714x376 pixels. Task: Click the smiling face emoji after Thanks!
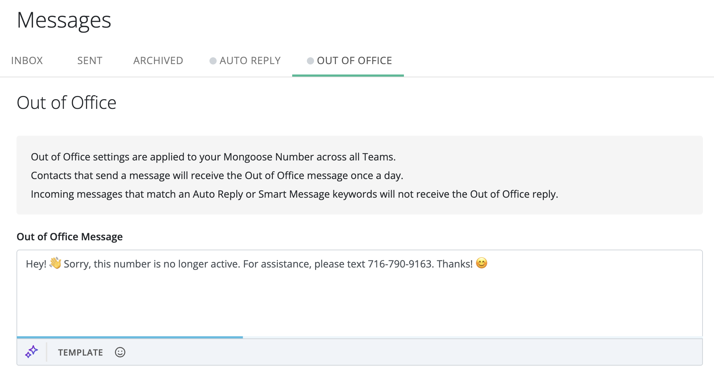pyautogui.click(x=482, y=263)
